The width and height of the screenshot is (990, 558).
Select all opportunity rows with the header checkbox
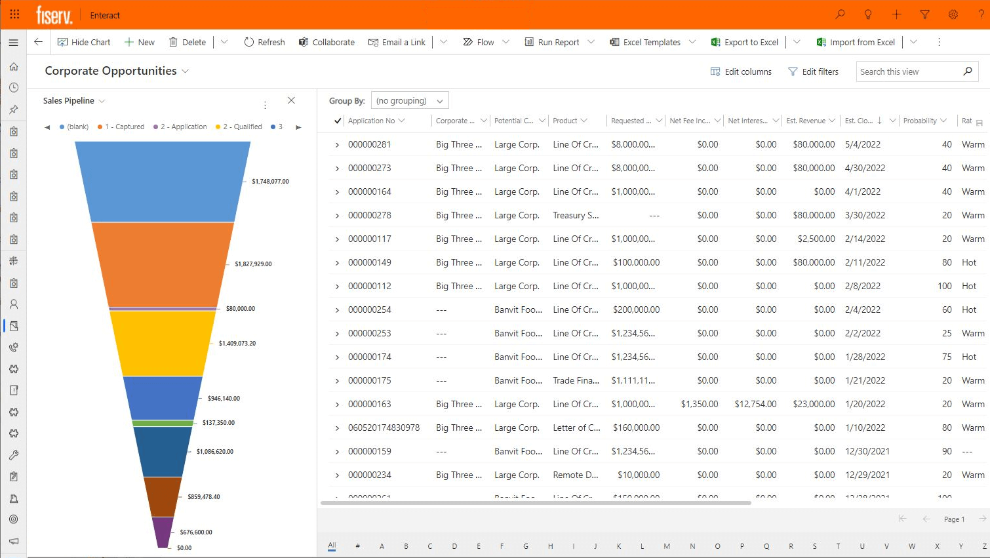click(x=336, y=121)
